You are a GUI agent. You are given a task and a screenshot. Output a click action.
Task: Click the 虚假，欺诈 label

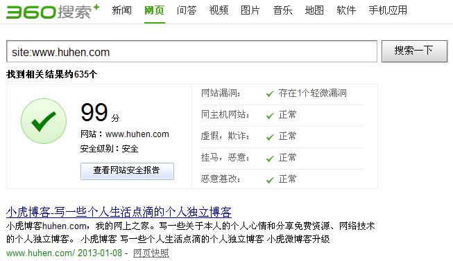(x=225, y=136)
